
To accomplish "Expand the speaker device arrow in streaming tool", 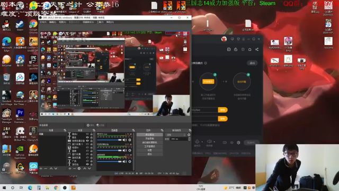I will tap(214, 142).
